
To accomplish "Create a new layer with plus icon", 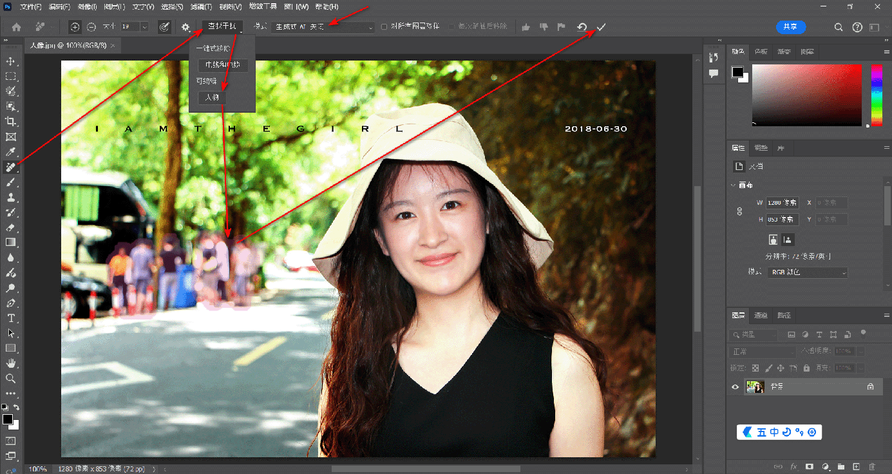I will coord(857,466).
